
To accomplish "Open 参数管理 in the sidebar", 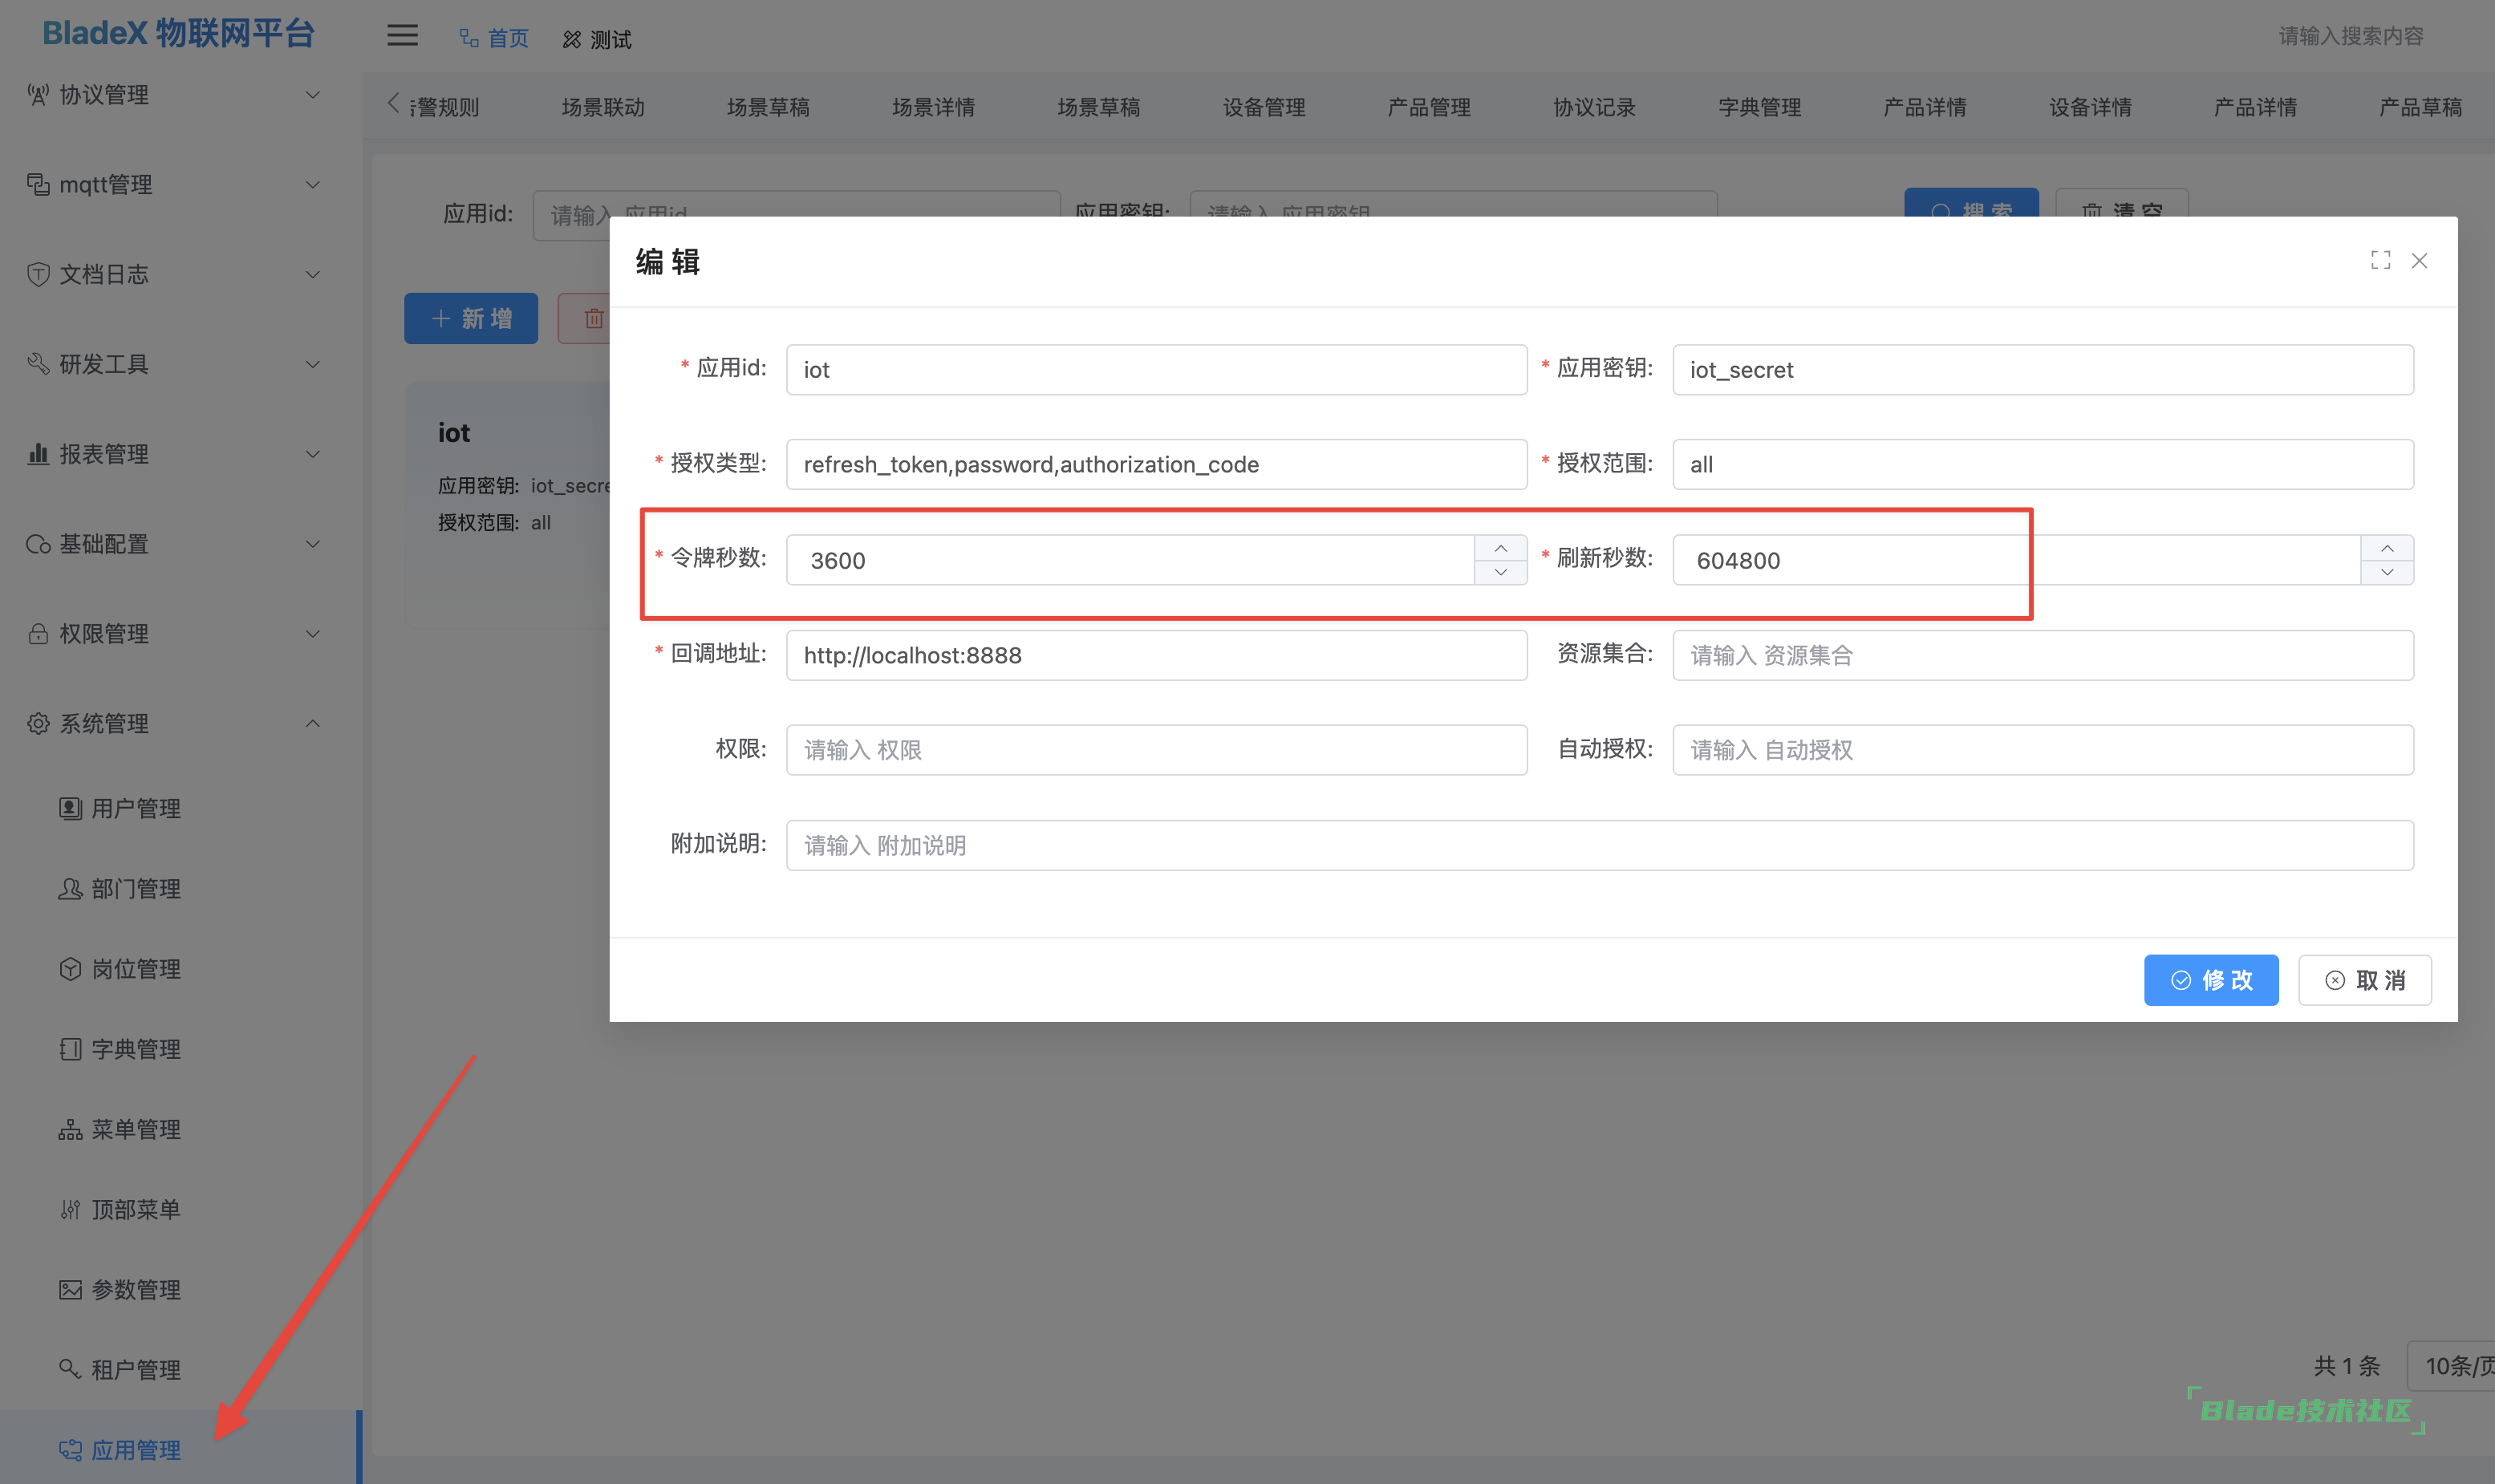I will (136, 1289).
